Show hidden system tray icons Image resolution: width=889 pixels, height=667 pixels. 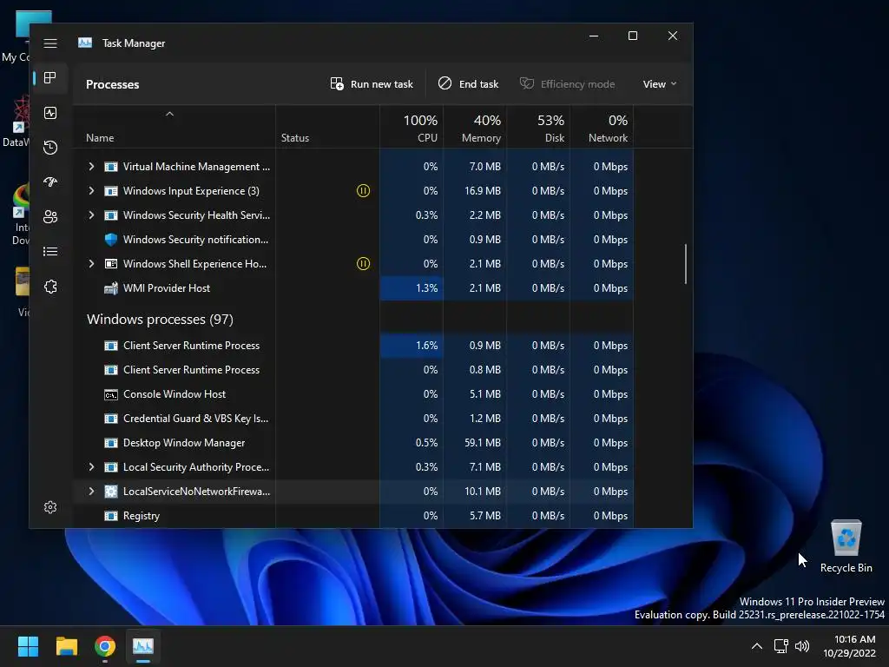tap(757, 646)
